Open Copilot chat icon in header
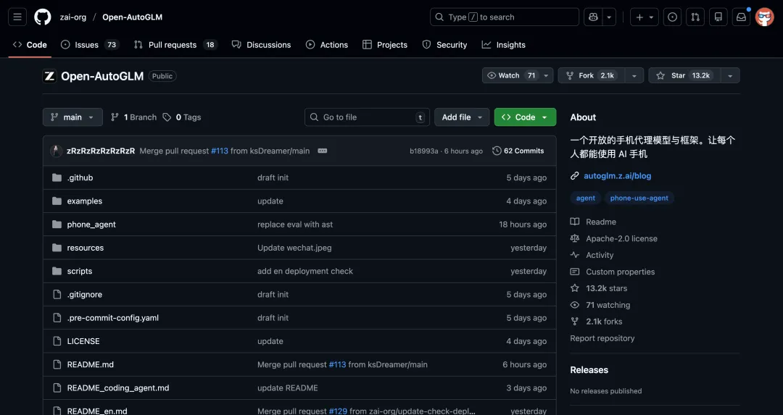 click(x=593, y=17)
